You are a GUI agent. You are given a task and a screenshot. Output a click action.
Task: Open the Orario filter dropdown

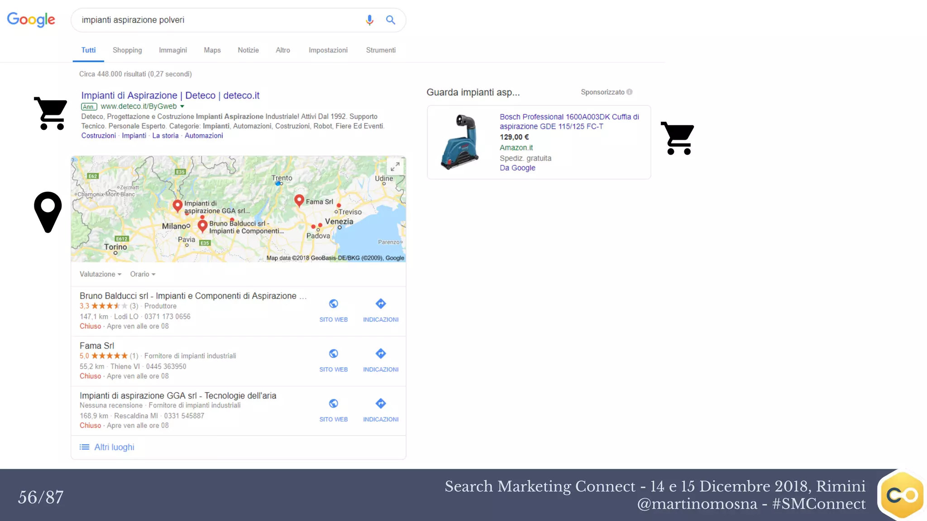point(143,275)
